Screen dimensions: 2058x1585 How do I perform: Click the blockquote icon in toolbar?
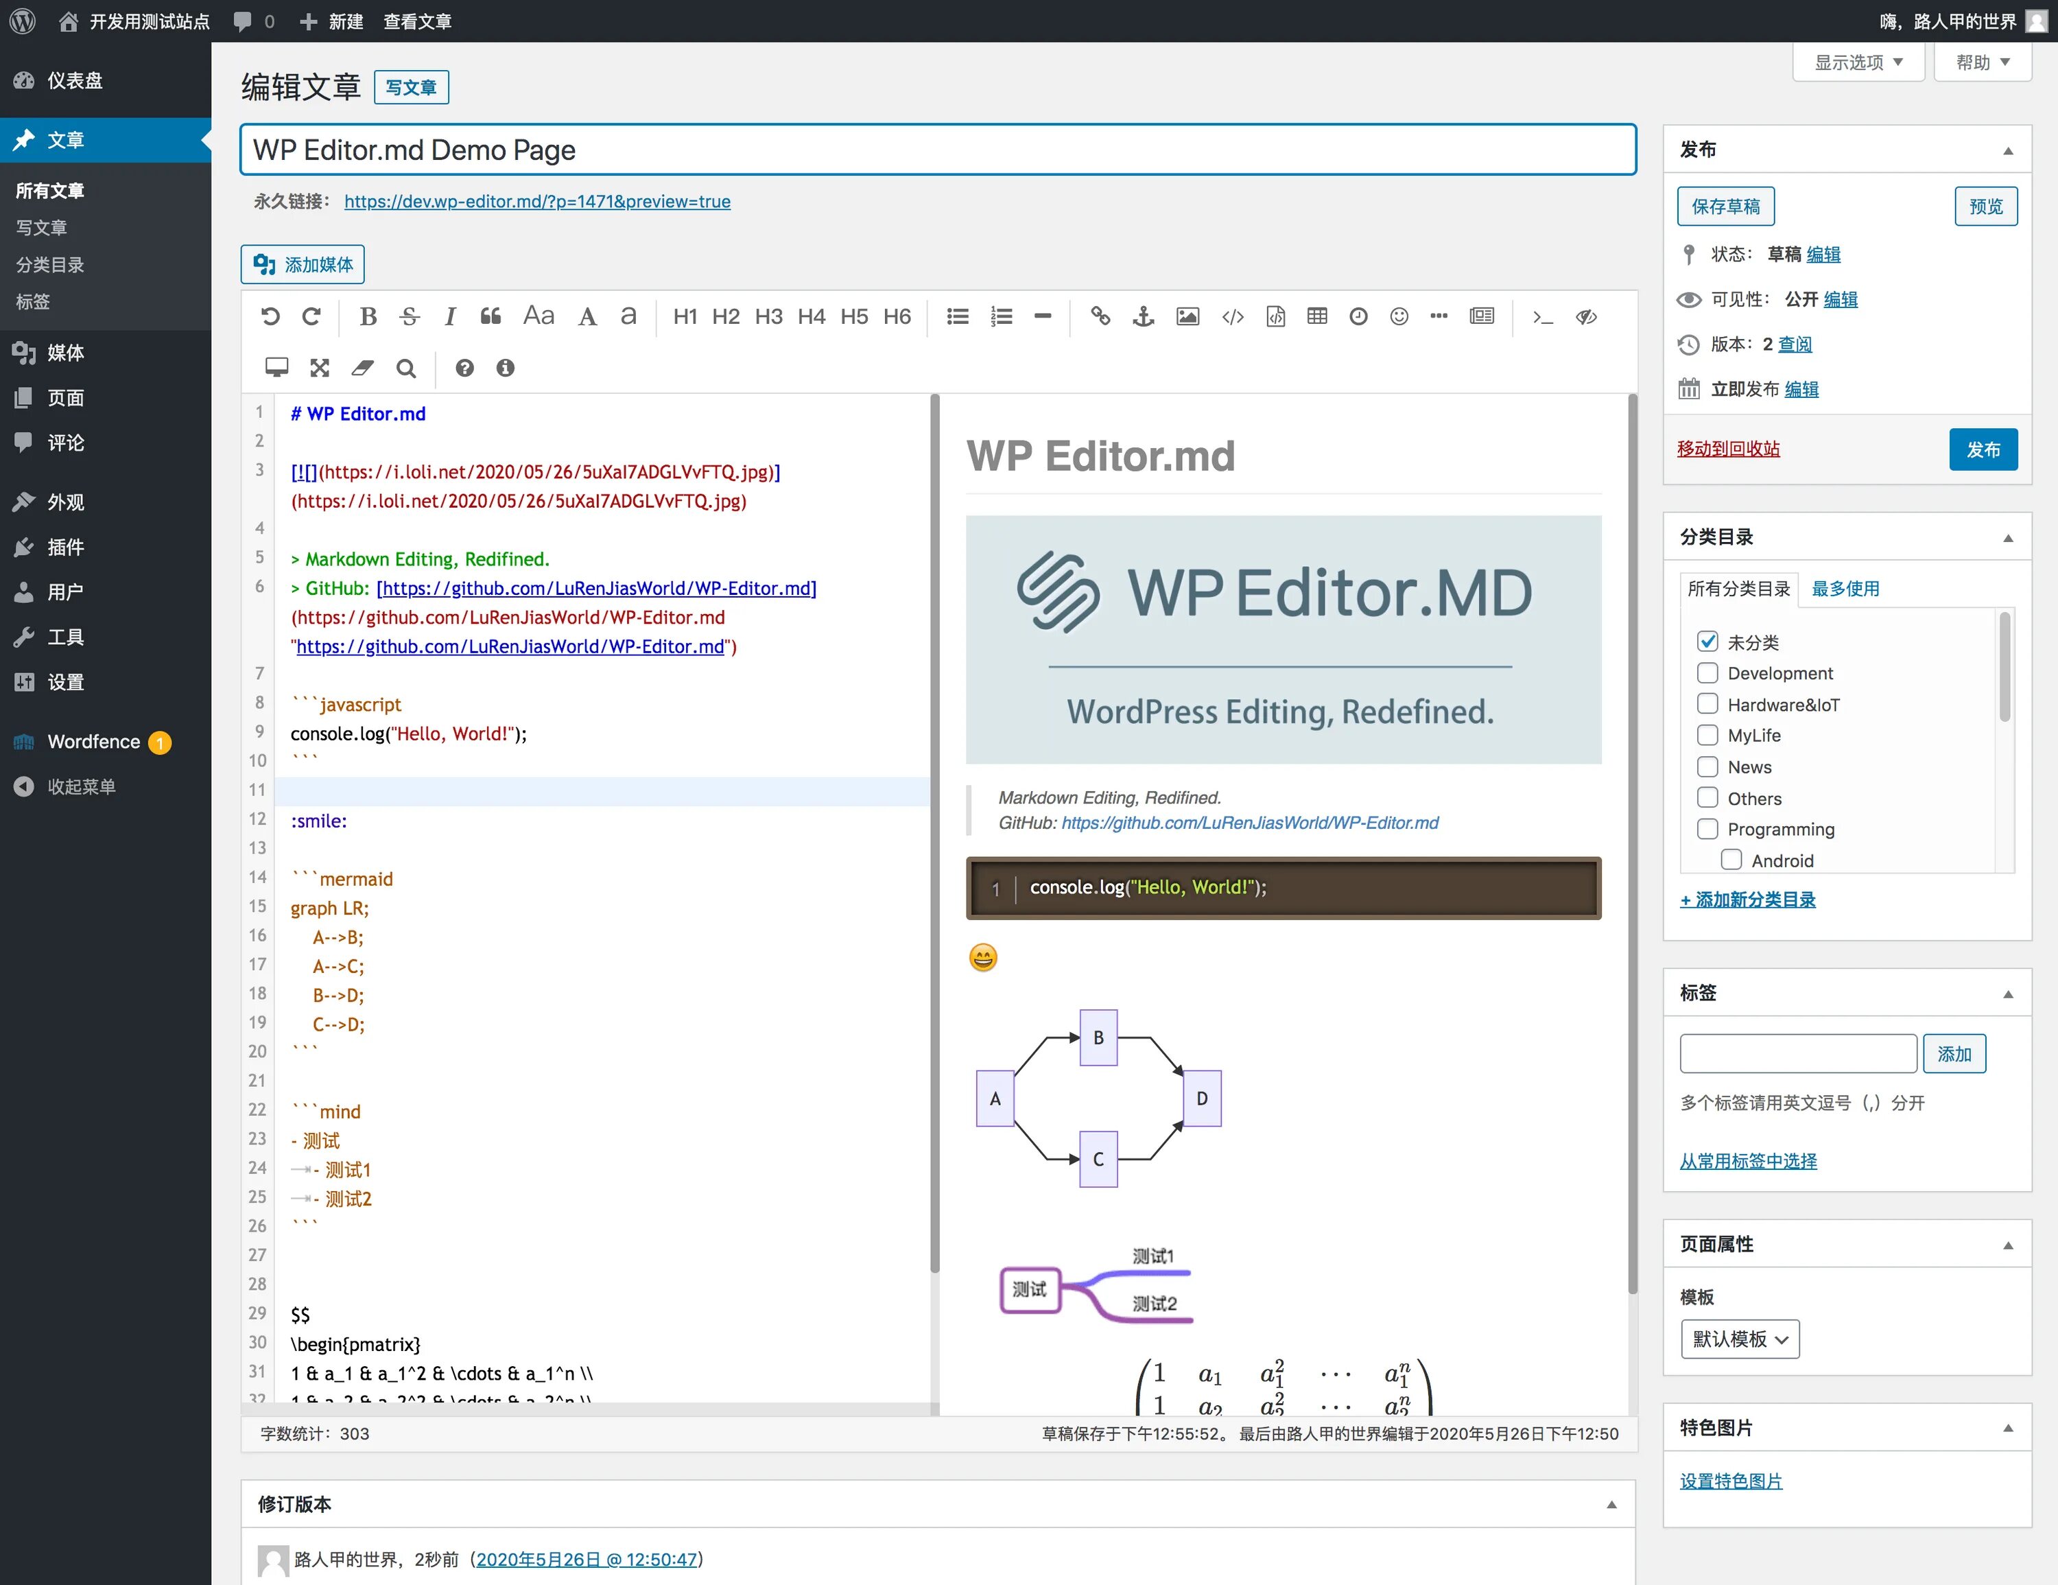click(490, 316)
